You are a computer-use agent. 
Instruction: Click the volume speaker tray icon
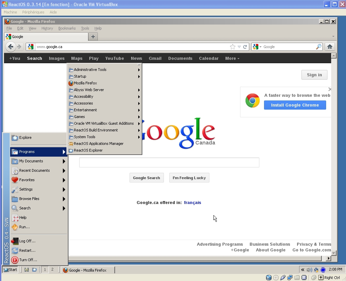(x=309, y=270)
